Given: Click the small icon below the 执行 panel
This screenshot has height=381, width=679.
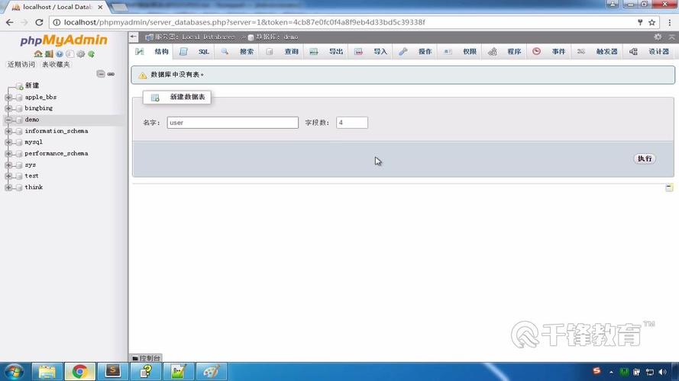Looking at the screenshot, I should tap(669, 187).
